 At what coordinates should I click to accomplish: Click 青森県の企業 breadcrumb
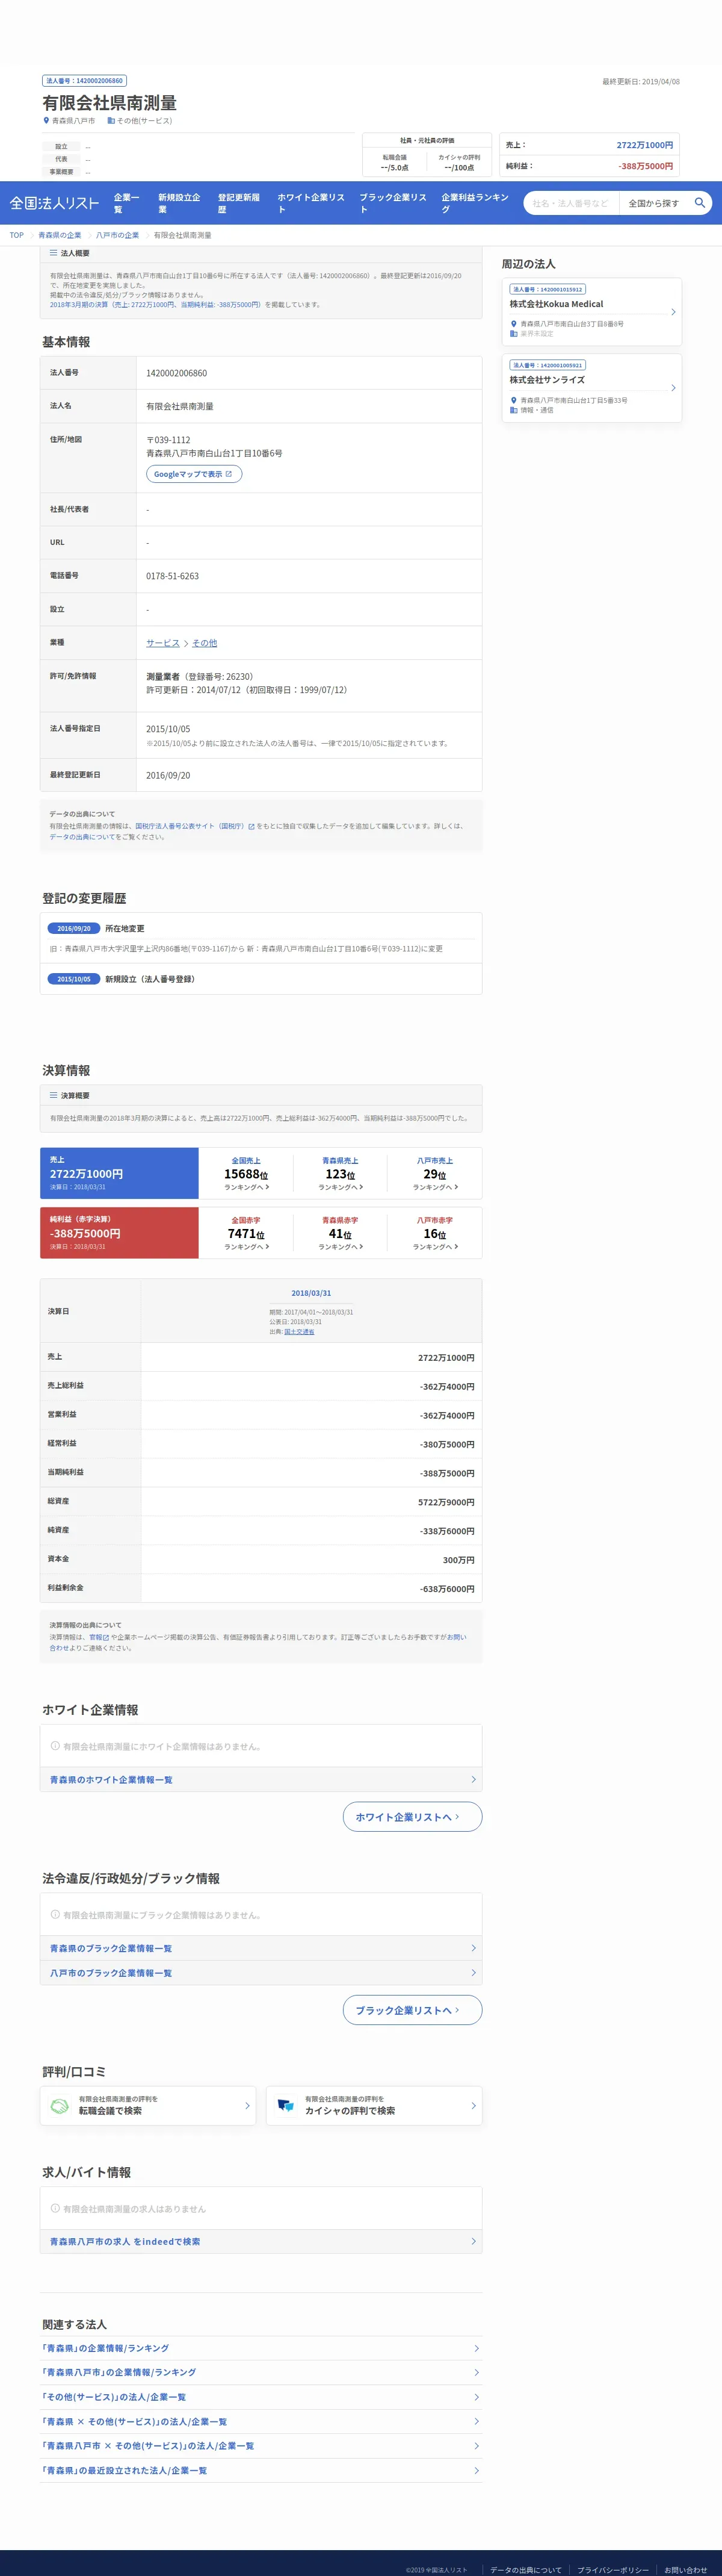click(60, 235)
